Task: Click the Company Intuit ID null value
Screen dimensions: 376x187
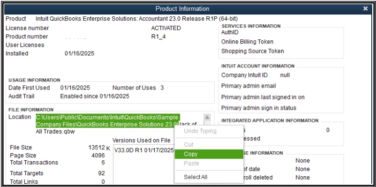Action: click(285, 75)
